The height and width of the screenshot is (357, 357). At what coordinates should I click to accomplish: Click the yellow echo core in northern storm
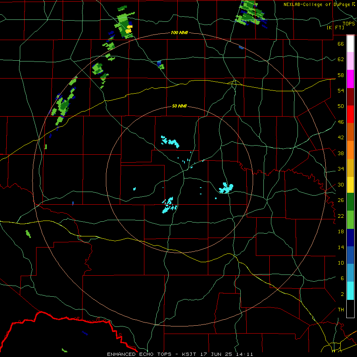tap(129, 29)
